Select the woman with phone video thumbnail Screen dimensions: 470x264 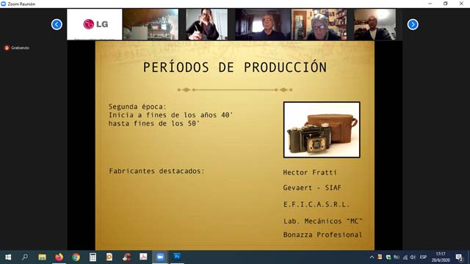point(206,24)
